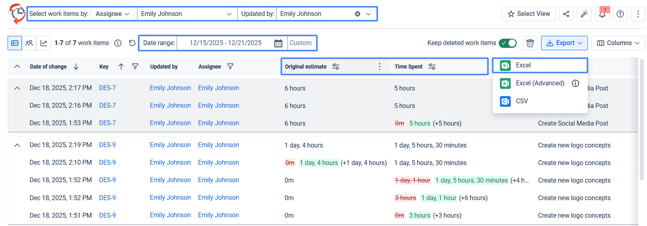
Task: Click 'Dec 18, 2025, 2:10 PM' date cell
Action: click(61, 163)
